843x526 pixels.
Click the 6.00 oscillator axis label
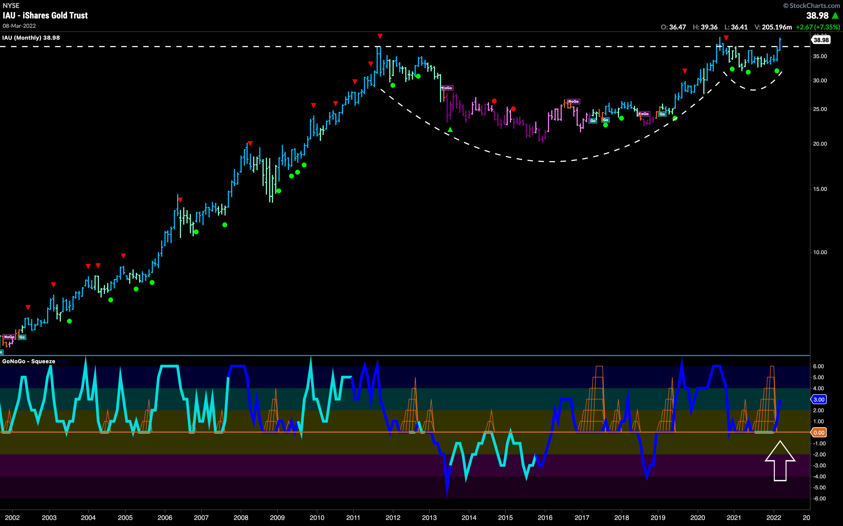point(818,366)
